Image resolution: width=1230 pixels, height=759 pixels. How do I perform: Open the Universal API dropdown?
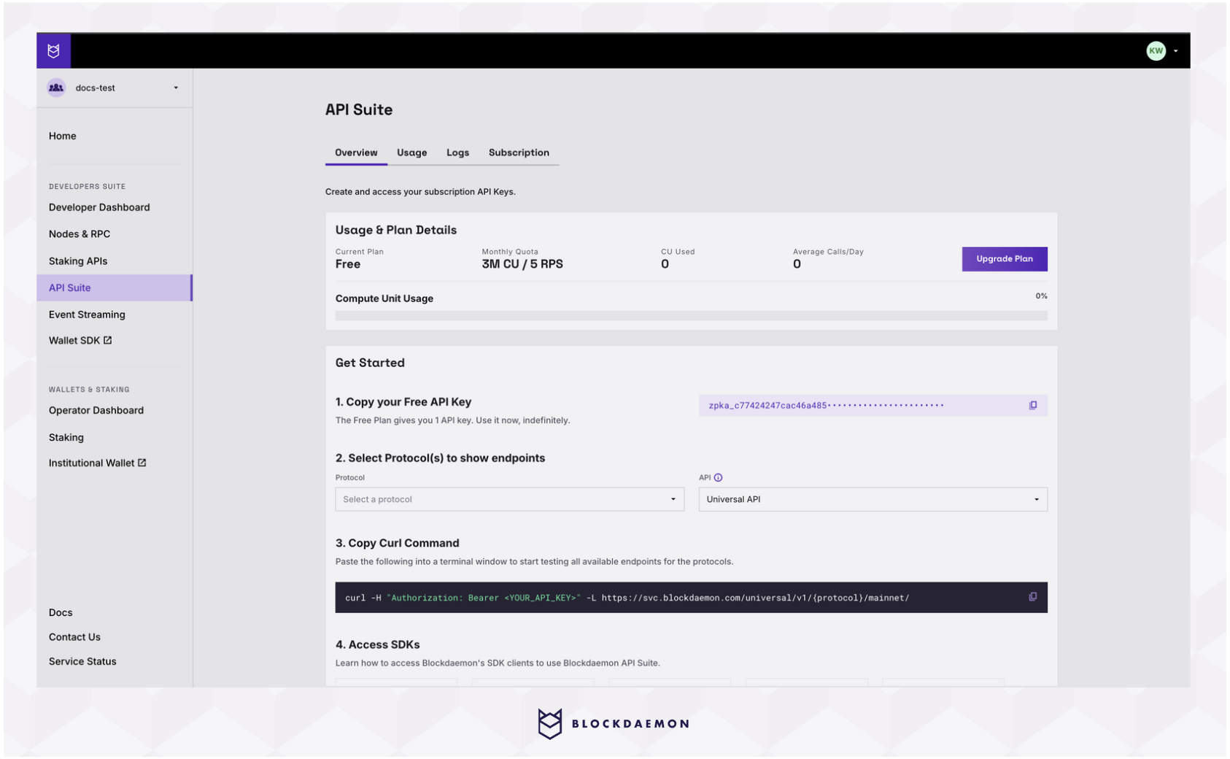tap(873, 499)
